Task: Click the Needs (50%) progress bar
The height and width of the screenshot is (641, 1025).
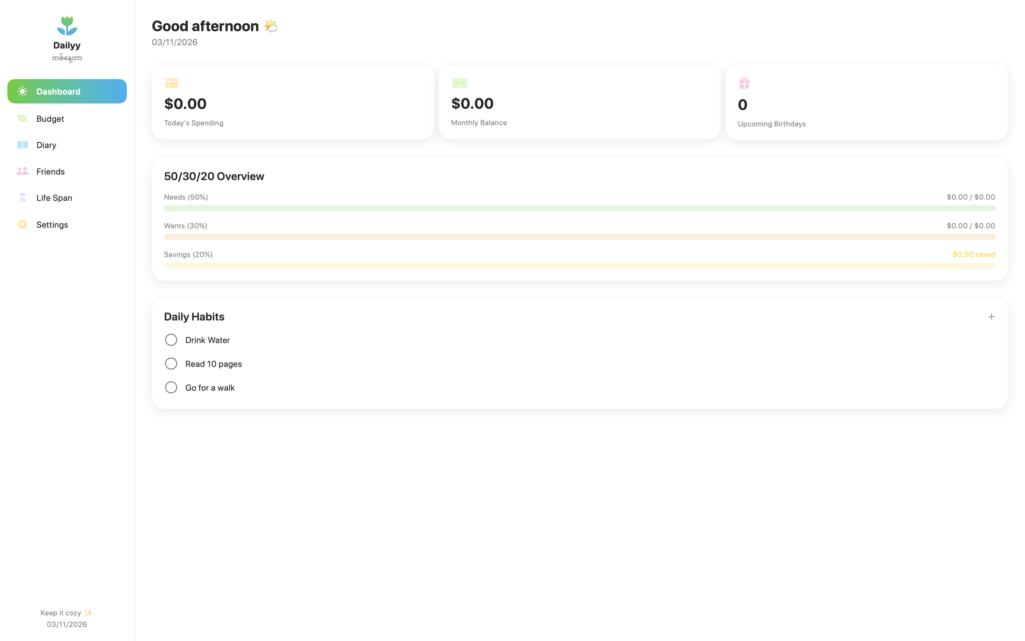Action: (x=579, y=208)
